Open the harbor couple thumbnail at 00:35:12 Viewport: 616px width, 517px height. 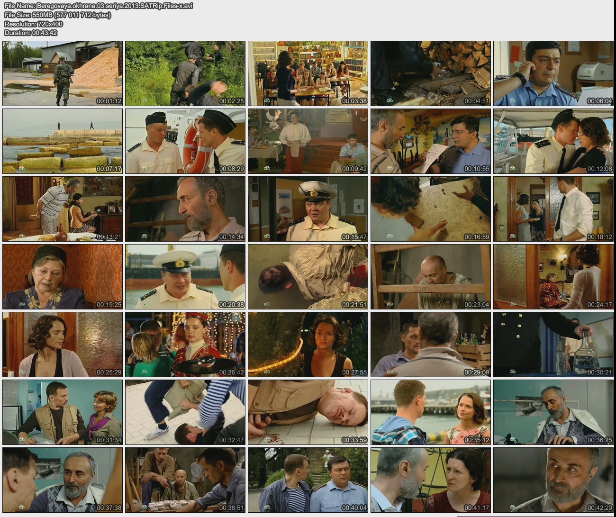pos(430,412)
